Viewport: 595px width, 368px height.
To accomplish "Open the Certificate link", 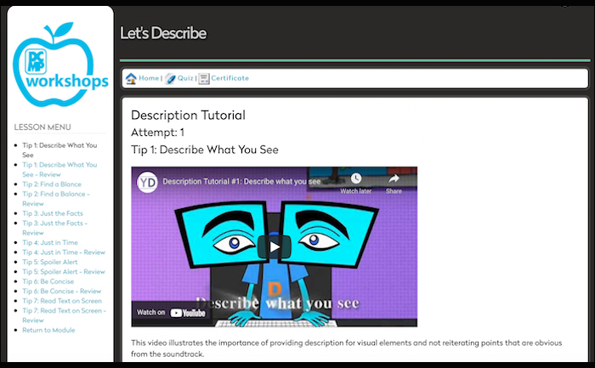I will 230,78.
